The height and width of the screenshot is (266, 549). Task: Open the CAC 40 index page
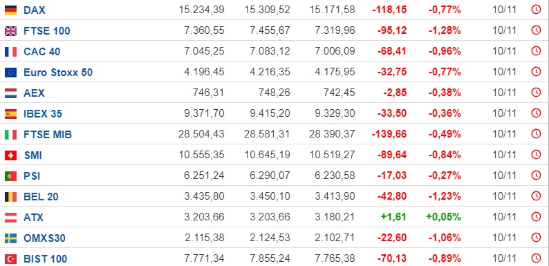(41, 51)
